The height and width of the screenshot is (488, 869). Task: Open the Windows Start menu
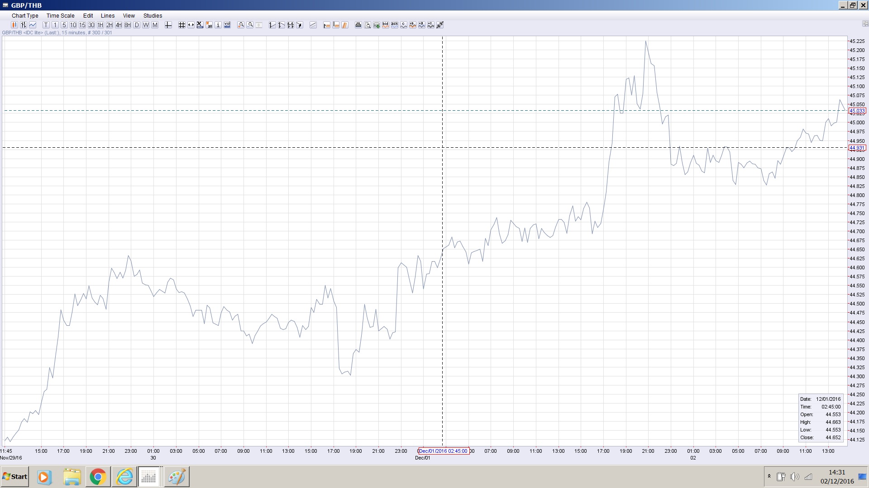(15, 477)
